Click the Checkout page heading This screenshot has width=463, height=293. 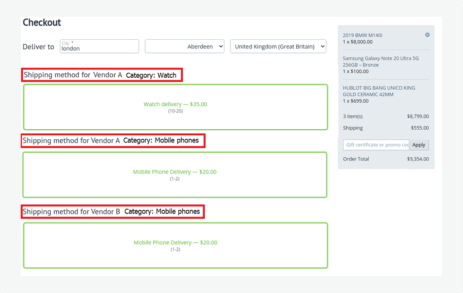tap(42, 23)
